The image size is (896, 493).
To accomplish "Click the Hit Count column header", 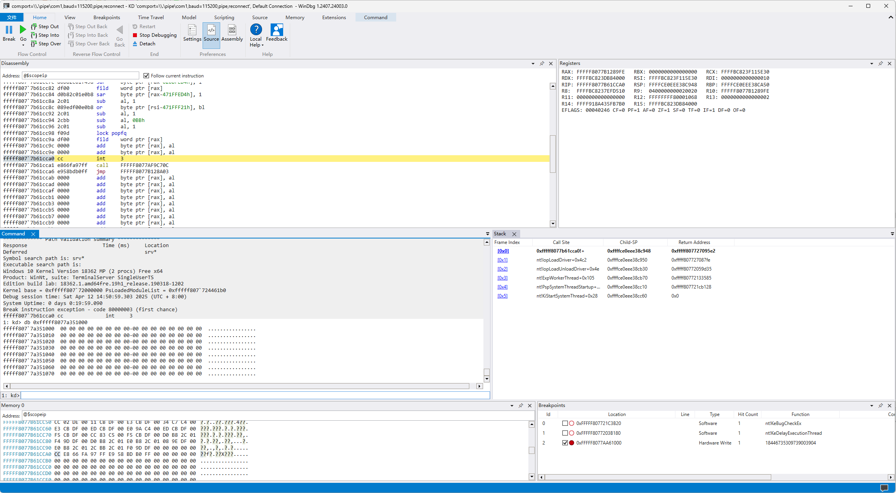I will coord(747,414).
